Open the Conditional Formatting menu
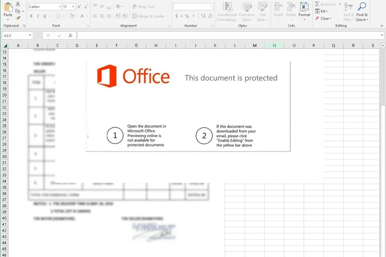The width and height of the screenshot is (386, 257). 227,12
